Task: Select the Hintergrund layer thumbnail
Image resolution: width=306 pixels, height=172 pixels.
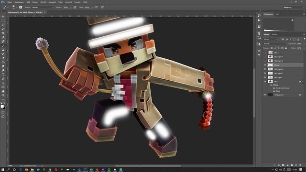Action: pos(270,95)
